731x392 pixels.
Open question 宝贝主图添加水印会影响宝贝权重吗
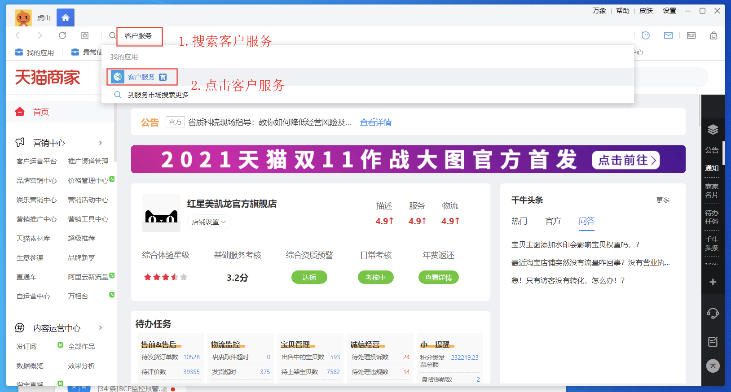click(576, 244)
